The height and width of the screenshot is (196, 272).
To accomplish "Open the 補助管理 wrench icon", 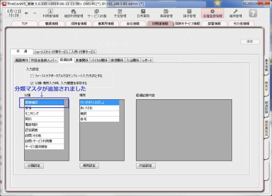I will [236, 13].
